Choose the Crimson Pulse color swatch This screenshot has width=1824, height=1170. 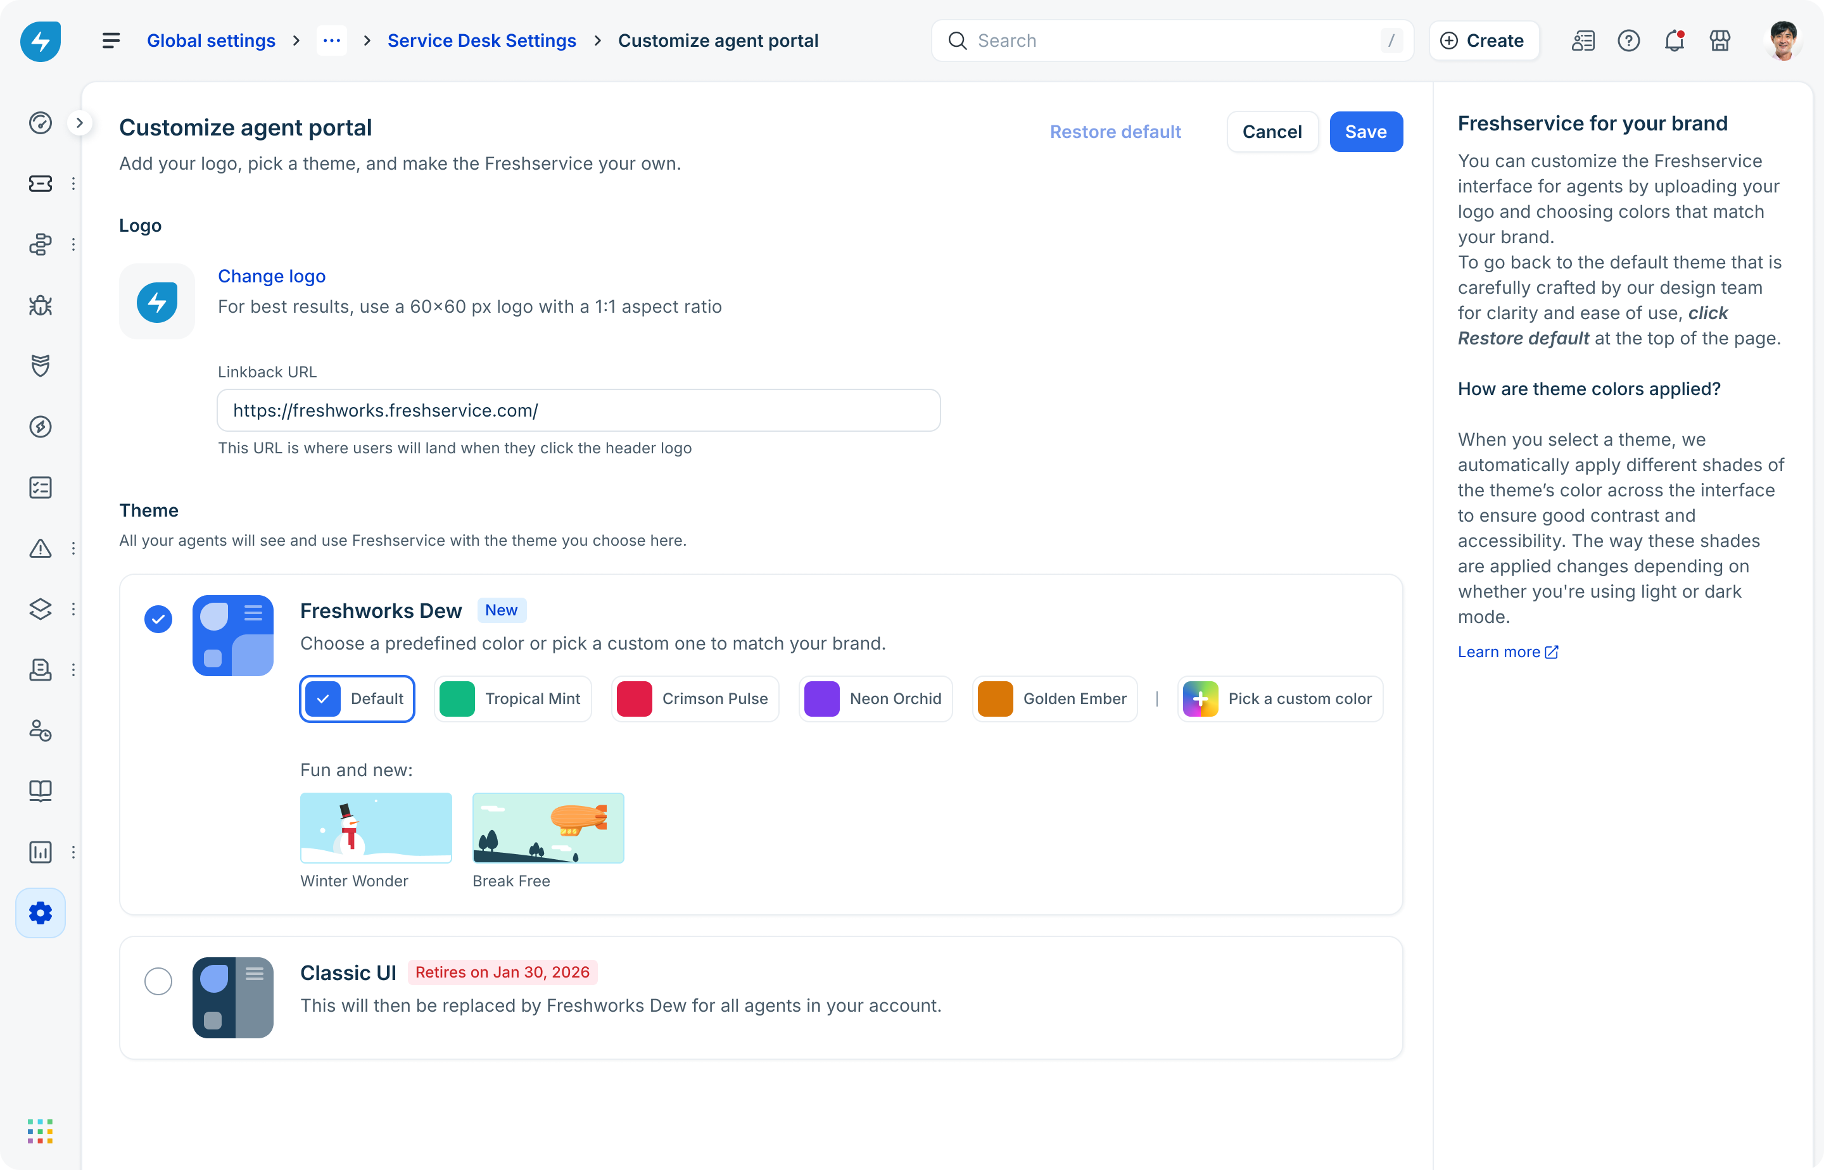coord(695,699)
